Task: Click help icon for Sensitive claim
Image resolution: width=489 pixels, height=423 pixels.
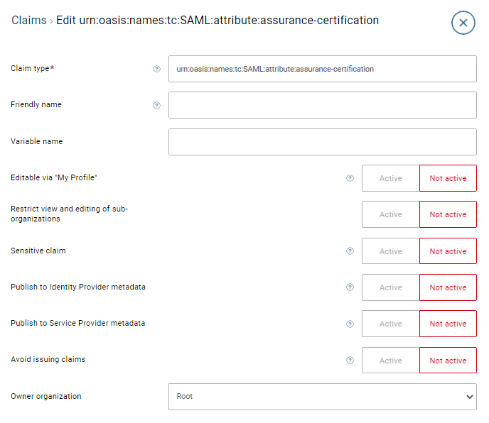Action: point(350,251)
